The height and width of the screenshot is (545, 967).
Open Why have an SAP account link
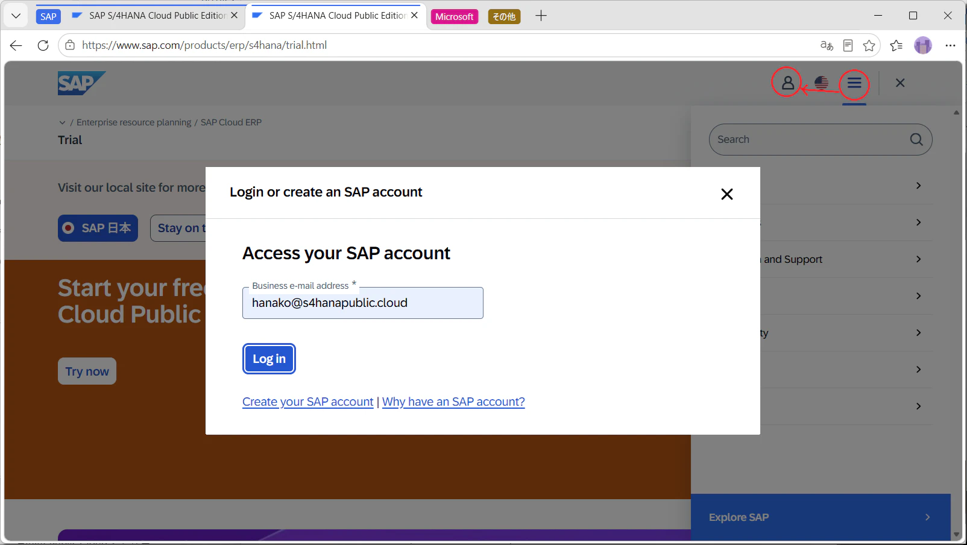point(453,402)
